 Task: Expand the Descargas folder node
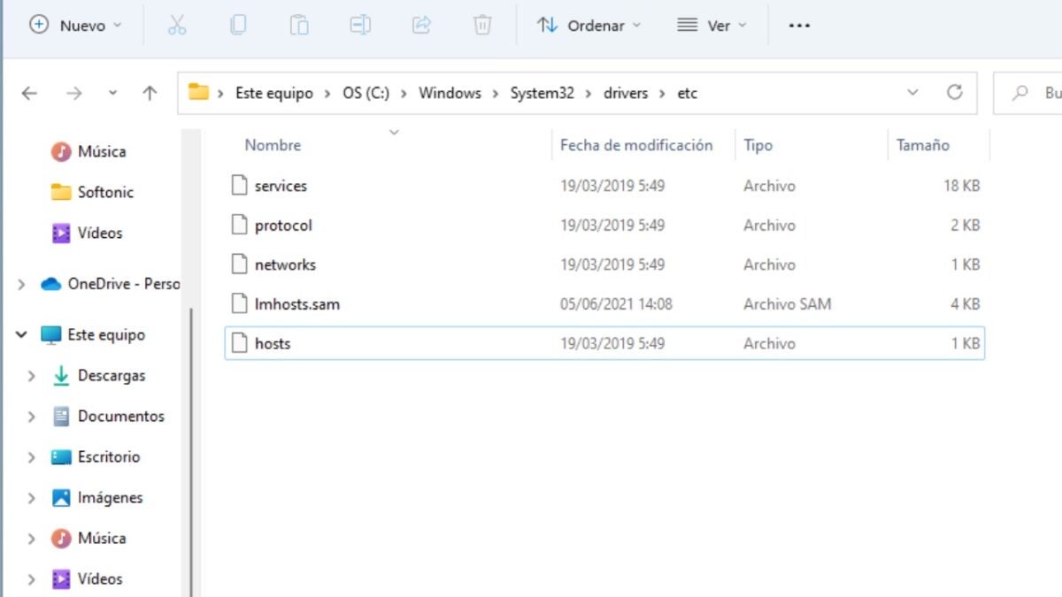tap(32, 376)
